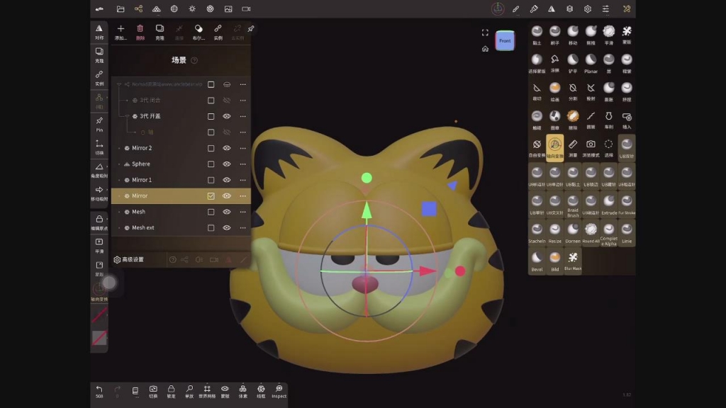Screen dimensions: 726x408
Task: Select the Measure (测量) ruler tool
Action: (x=573, y=147)
